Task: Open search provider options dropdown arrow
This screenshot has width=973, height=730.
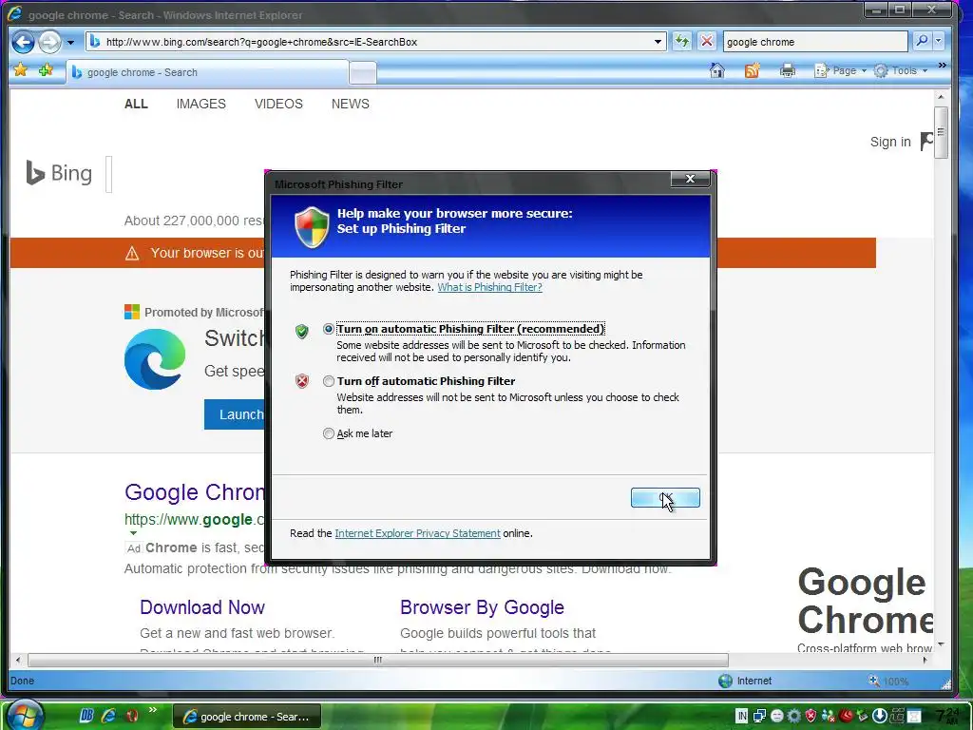Action: (x=938, y=41)
